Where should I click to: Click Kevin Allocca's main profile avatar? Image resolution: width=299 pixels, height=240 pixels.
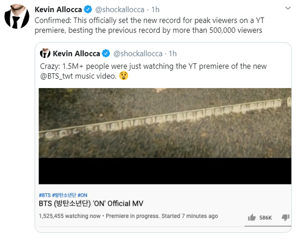(x=16, y=17)
